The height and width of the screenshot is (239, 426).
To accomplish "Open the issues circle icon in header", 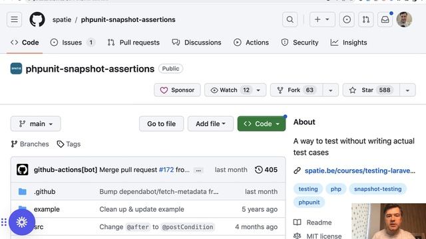I will click(347, 19).
